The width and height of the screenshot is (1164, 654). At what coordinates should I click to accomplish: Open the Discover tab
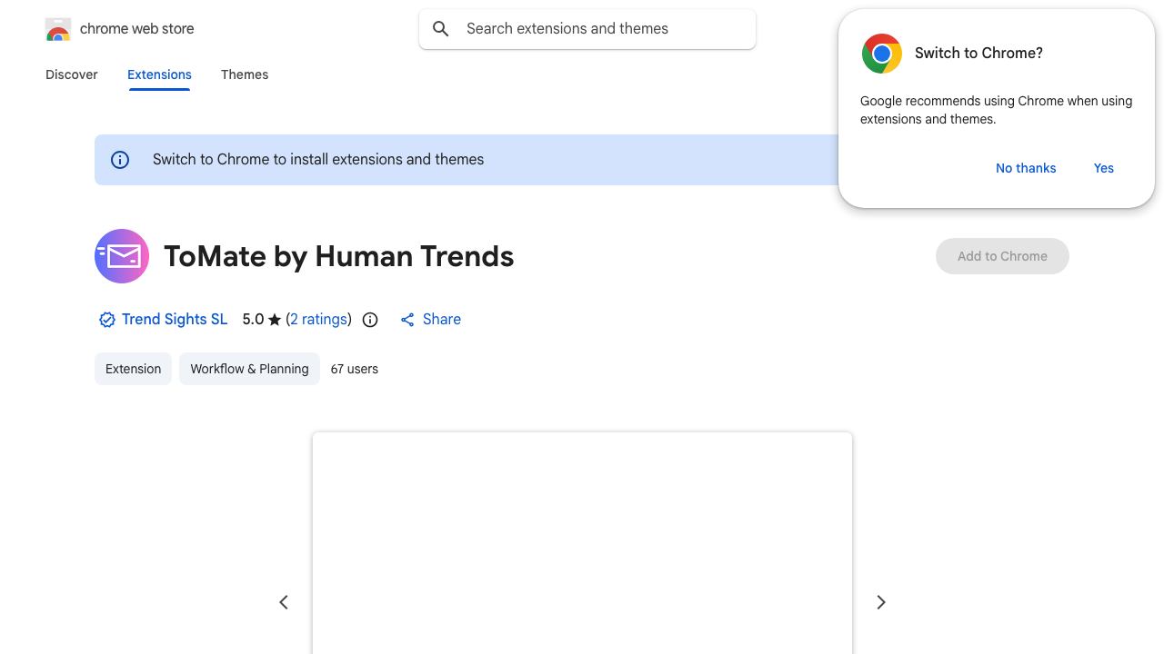coord(72,74)
